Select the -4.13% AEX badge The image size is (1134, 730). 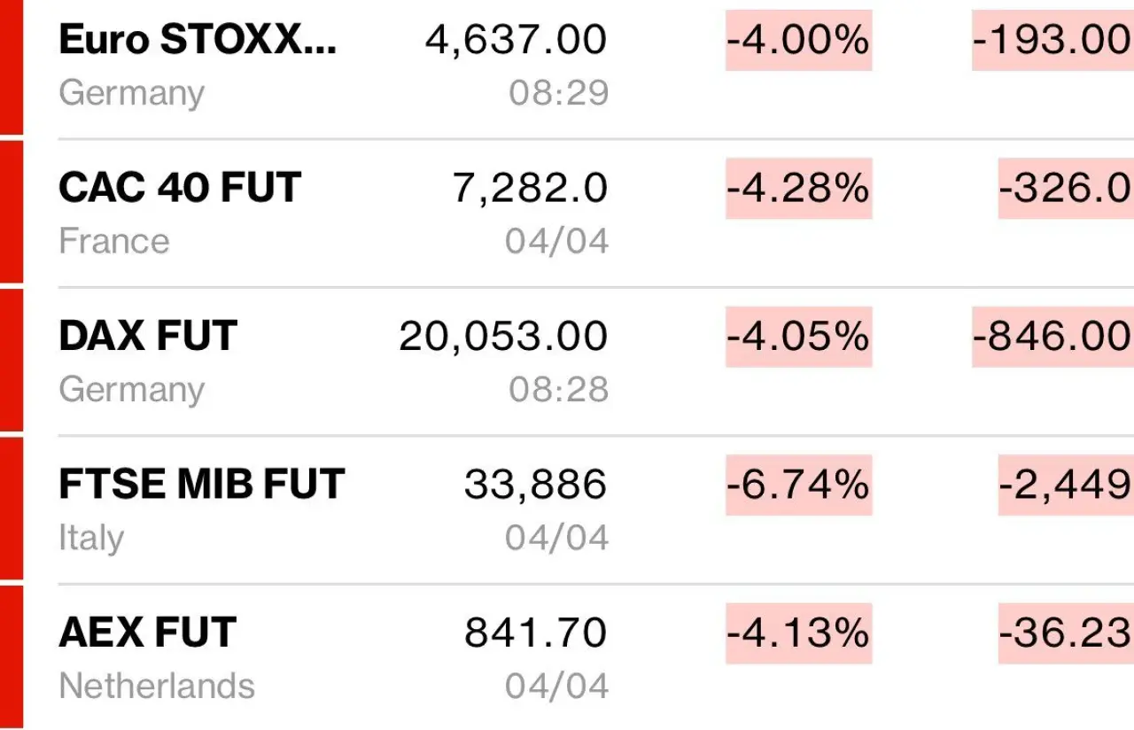(x=798, y=633)
